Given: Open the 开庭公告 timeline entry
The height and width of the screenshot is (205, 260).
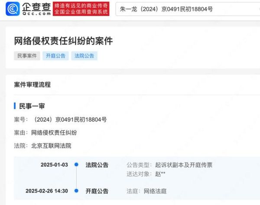Looking at the screenshot, I should (x=97, y=191).
